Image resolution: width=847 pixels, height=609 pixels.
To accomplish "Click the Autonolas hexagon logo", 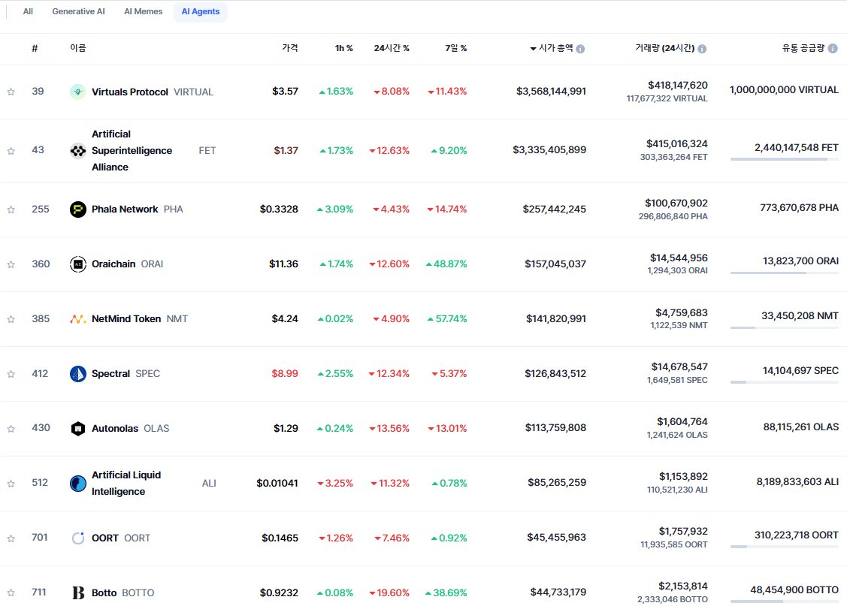I will pyautogui.click(x=78, y=429).
